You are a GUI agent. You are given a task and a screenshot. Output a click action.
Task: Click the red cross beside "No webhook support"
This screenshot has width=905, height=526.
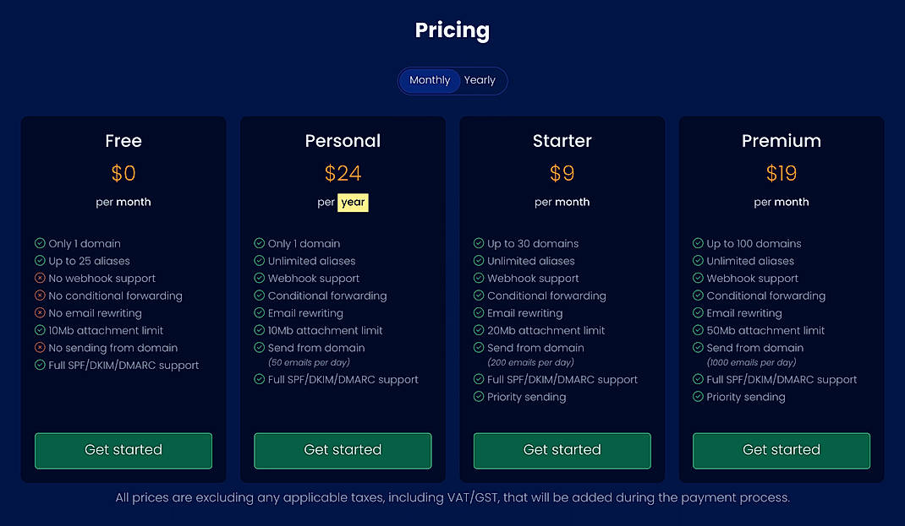pyautogui.click(x=39, y=278)
